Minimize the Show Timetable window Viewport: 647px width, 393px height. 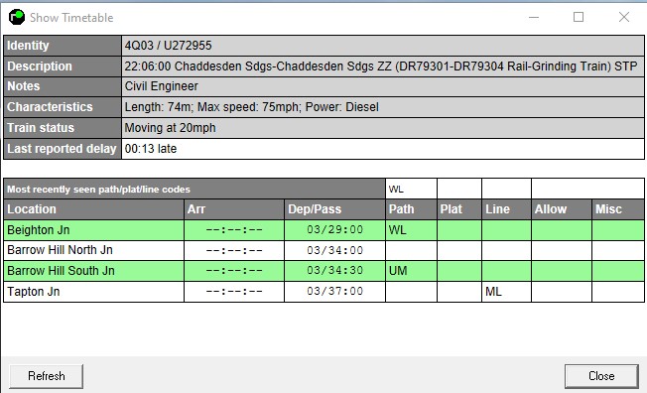point(534,17)
